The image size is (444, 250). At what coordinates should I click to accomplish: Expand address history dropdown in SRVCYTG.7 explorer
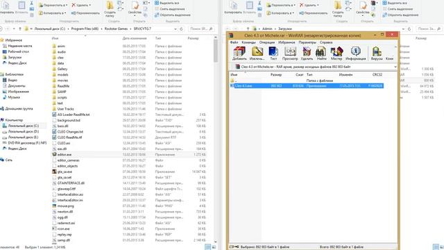[x=176, y=29]
